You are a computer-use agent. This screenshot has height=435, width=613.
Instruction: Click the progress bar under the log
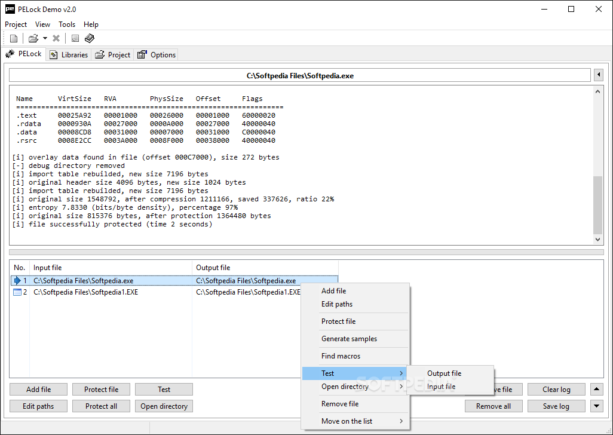(306, 253)
